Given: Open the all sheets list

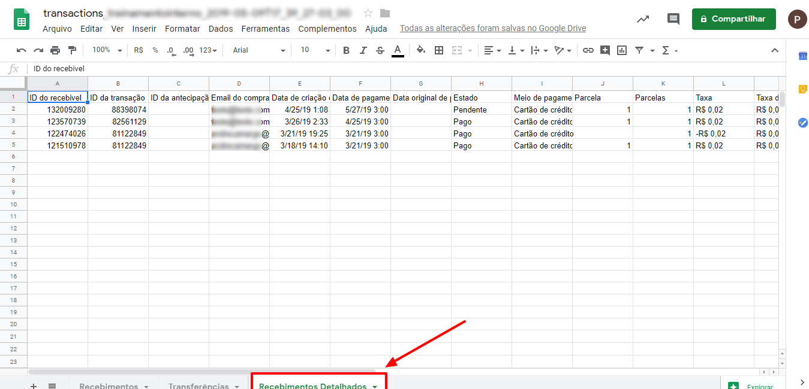Looking at the screenshot, I should coord(52,387).
